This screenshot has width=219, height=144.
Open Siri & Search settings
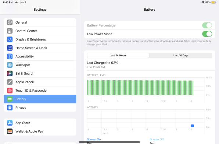click(40, 73)
